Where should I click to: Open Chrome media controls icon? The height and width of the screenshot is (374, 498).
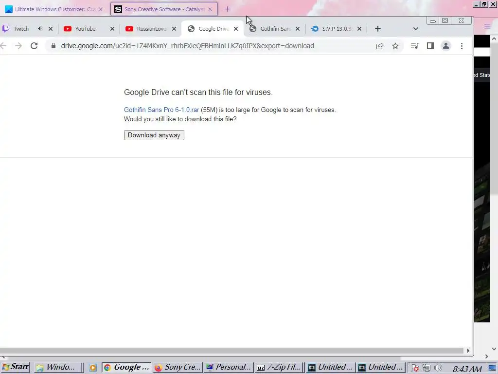click(414, 46)
